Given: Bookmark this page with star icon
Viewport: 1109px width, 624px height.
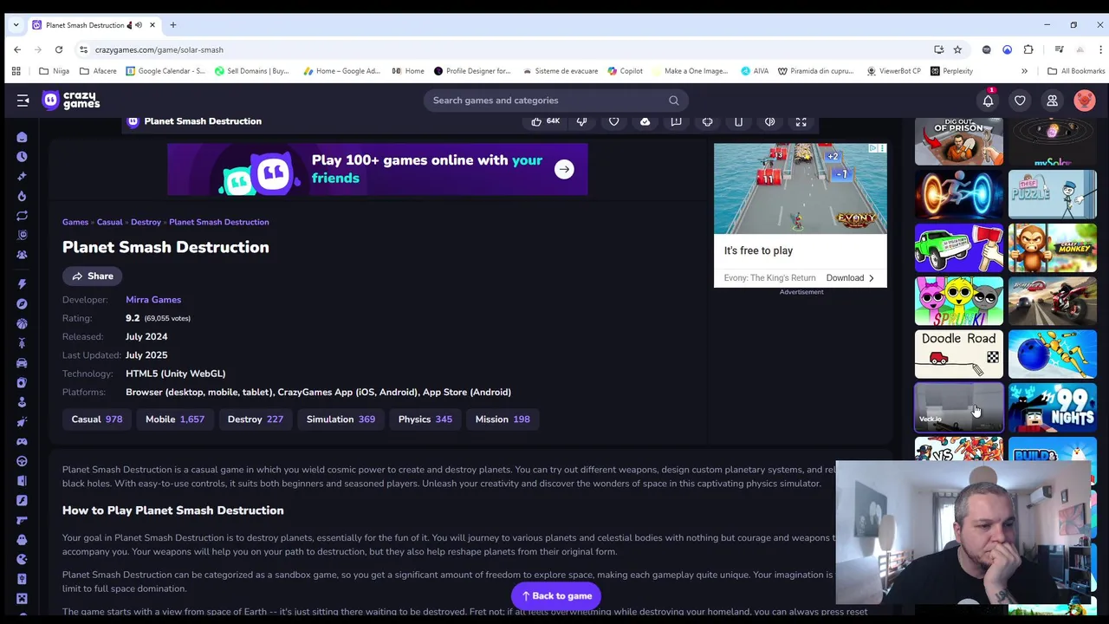Looking at the screenshot, I should [957, 49].
